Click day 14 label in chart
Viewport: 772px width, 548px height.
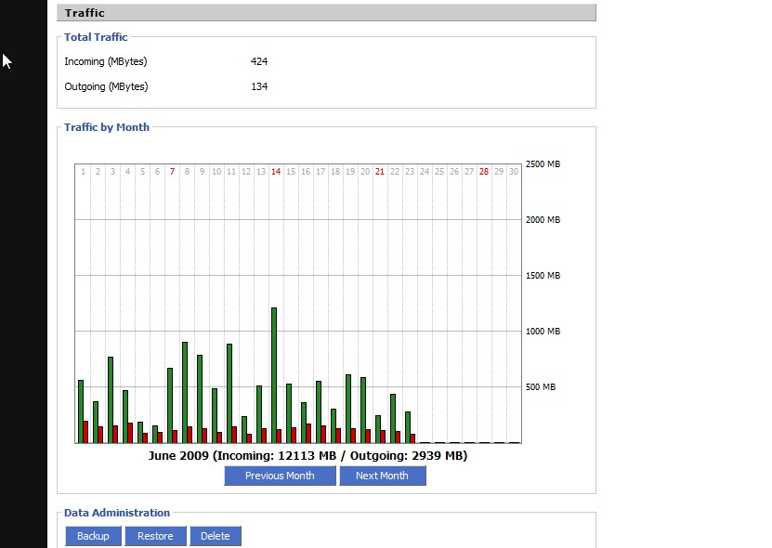(x=276, y=171)
